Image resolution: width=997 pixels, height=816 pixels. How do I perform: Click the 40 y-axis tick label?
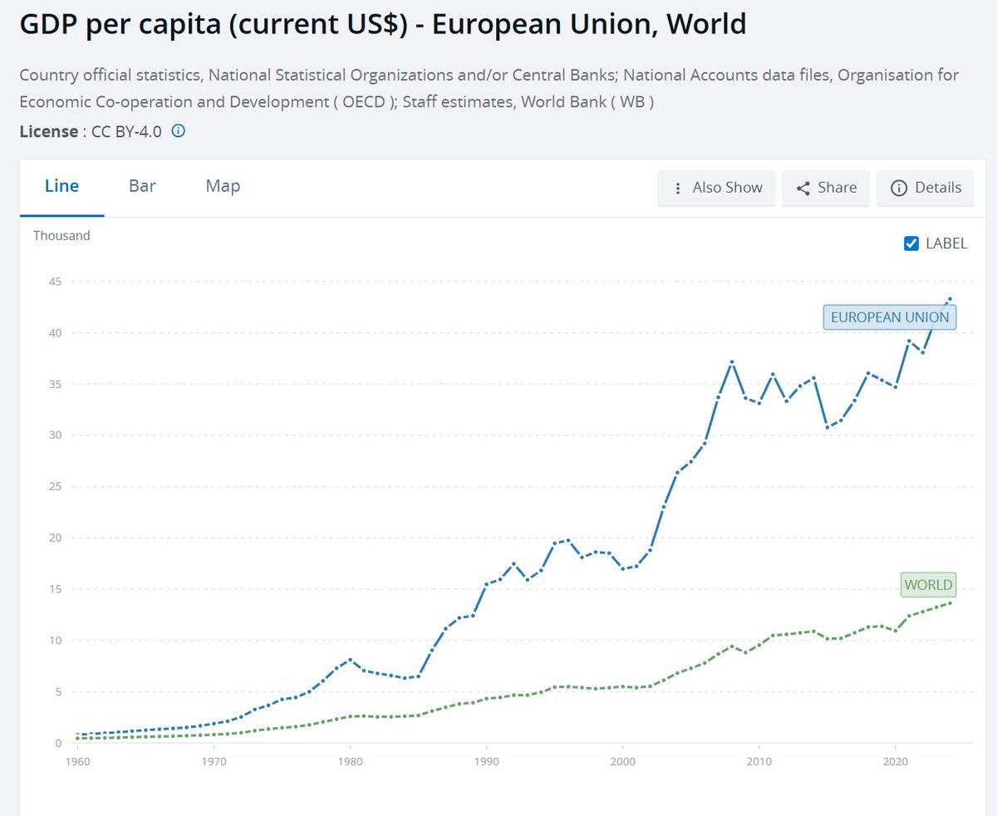(x=56, y=333)
